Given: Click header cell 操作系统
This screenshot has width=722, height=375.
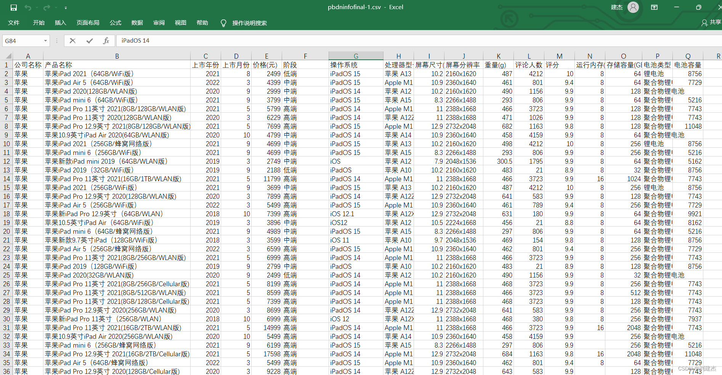Looking at the screenshot, I should pyautogui.click(x=356, y=65).
